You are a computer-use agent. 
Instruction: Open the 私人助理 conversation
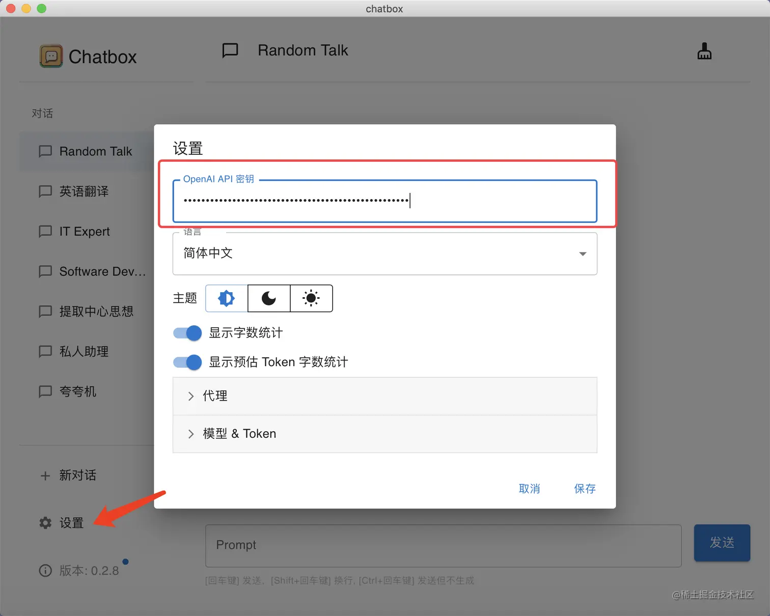[87, 351]
